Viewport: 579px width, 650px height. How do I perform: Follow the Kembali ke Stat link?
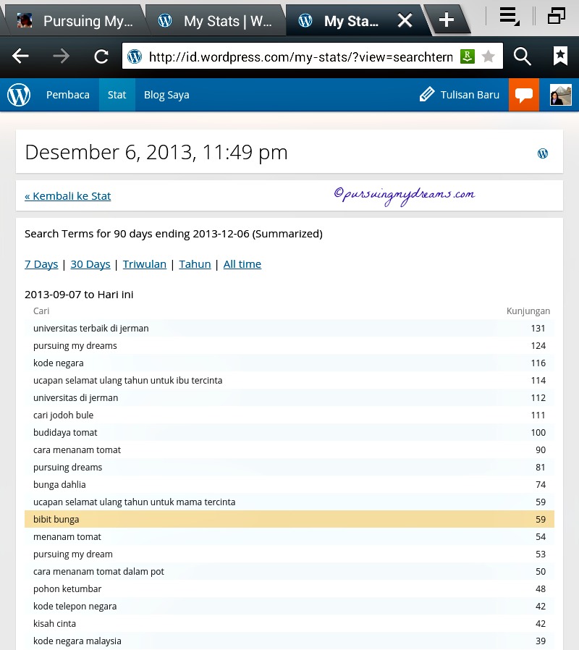point(67,195)
